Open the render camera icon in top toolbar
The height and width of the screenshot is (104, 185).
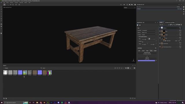135,5
